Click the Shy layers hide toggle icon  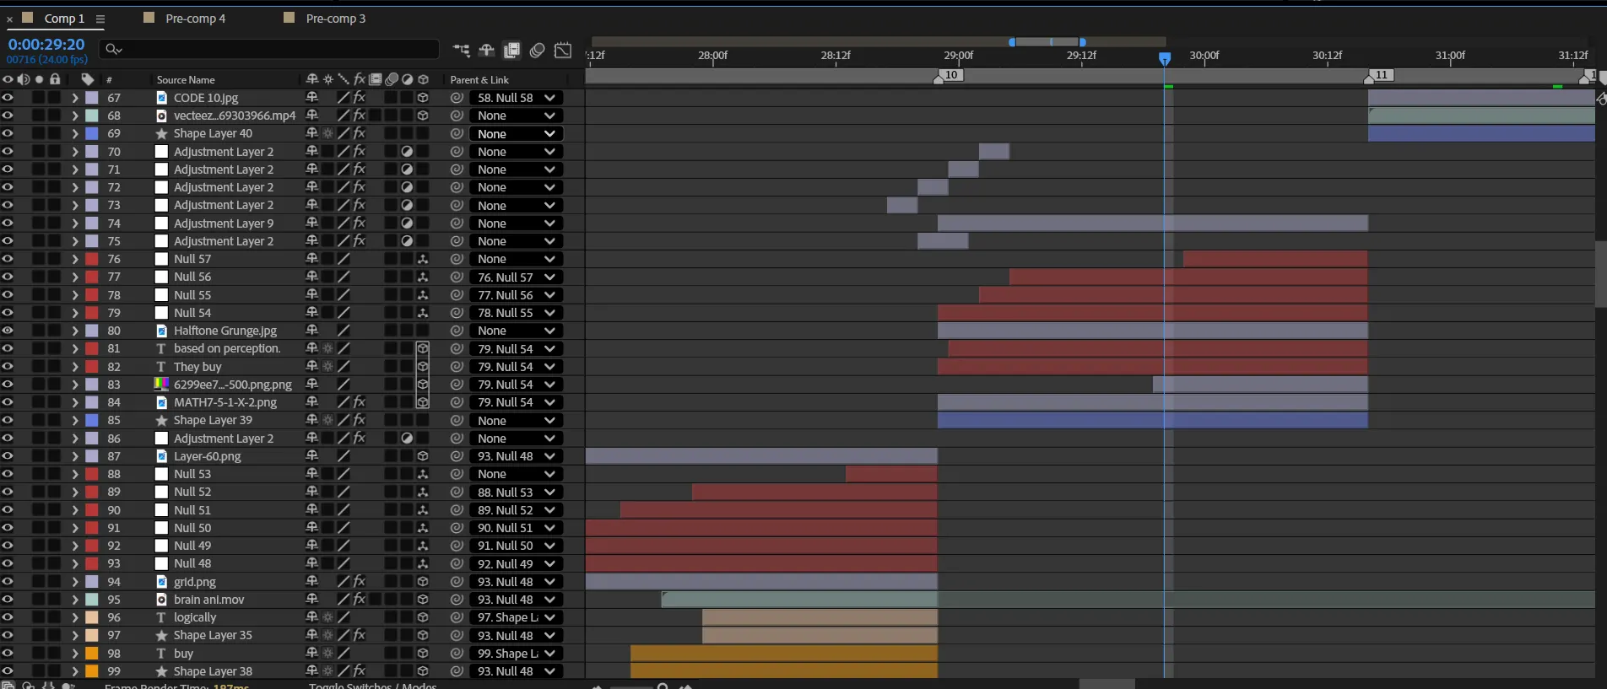point(486,51)
